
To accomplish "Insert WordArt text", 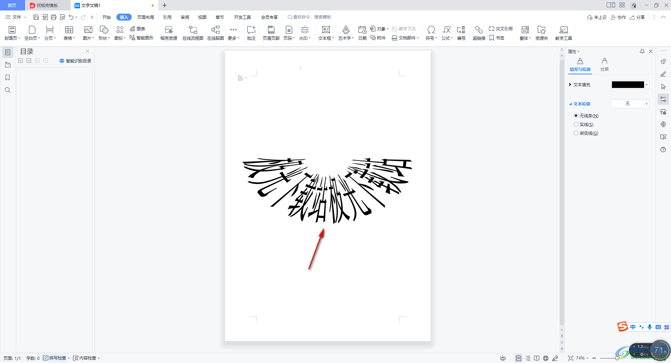I will click(346, 34).
